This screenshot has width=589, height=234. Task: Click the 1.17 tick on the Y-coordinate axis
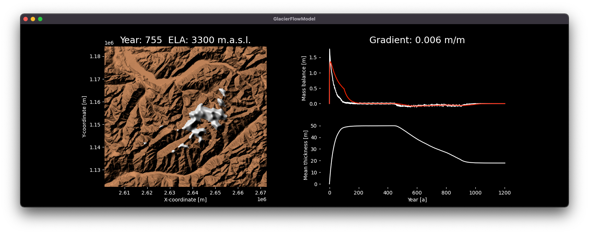(x=95, y=79)
